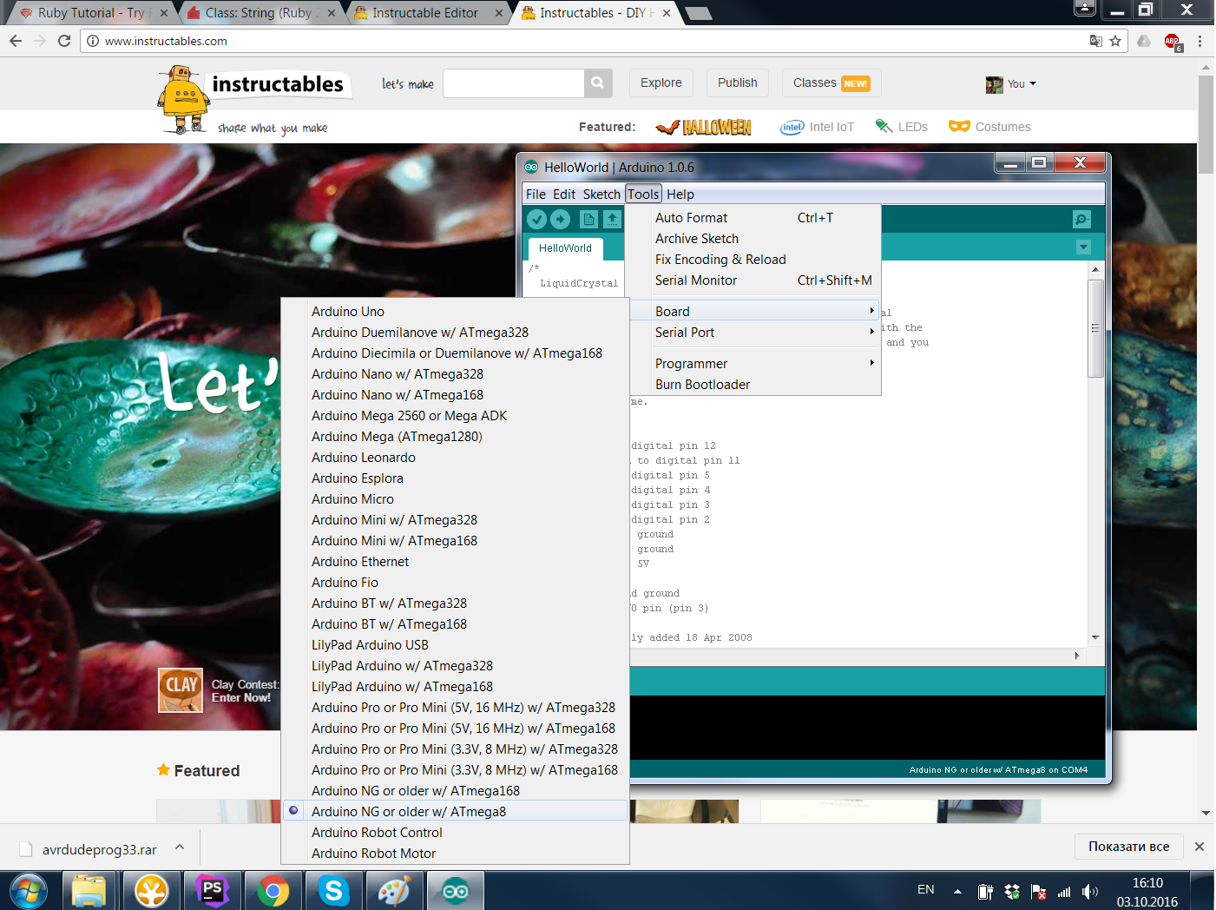Click the Instructables search input field
Screen dimensions: 1216x910
point(514,83)
